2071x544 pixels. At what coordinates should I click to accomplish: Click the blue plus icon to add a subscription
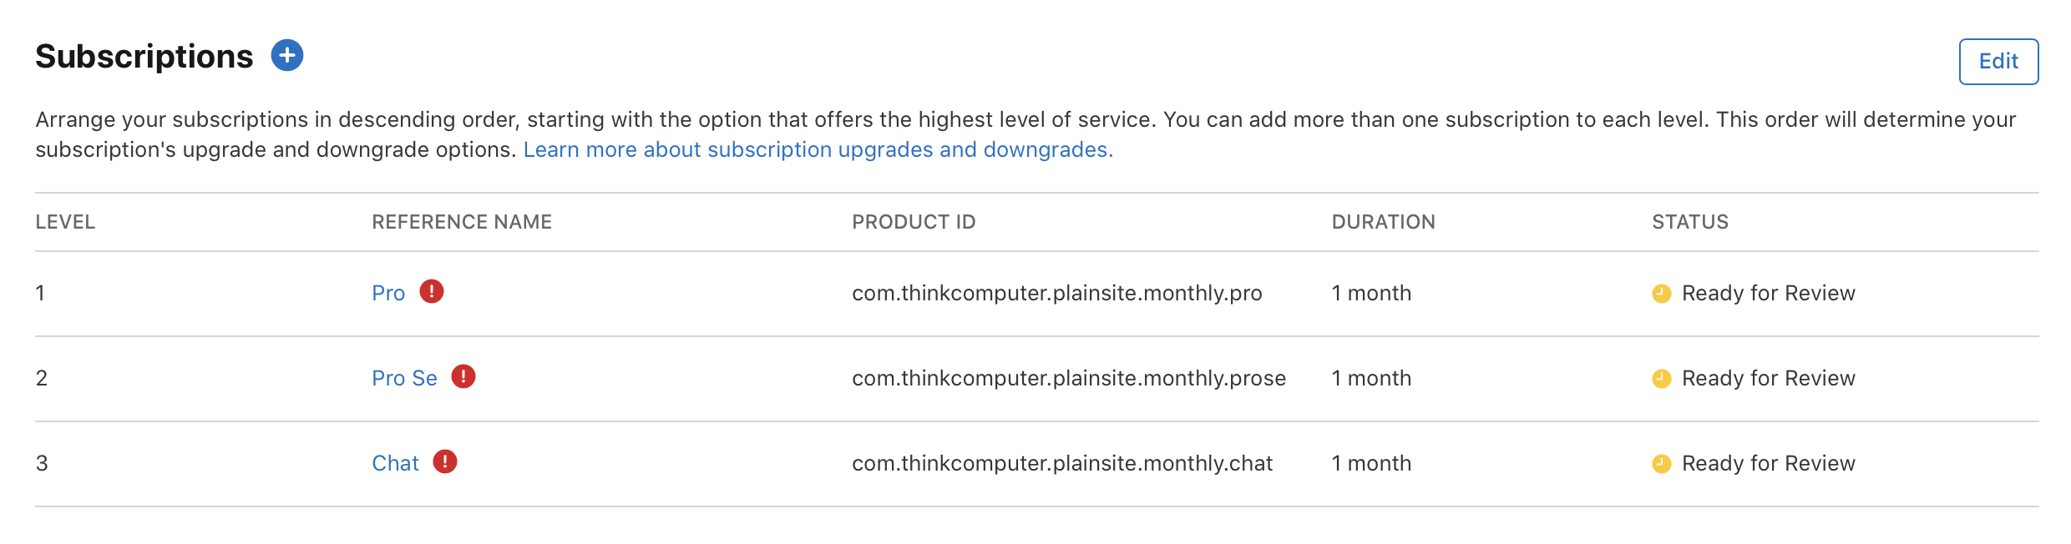(x=287, y=56)
